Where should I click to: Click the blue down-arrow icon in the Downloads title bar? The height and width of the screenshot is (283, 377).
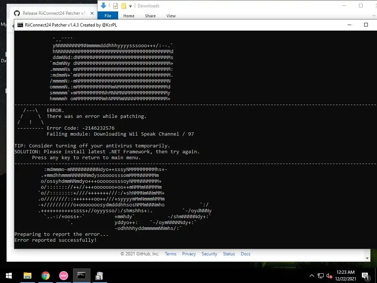coord(103,6)
